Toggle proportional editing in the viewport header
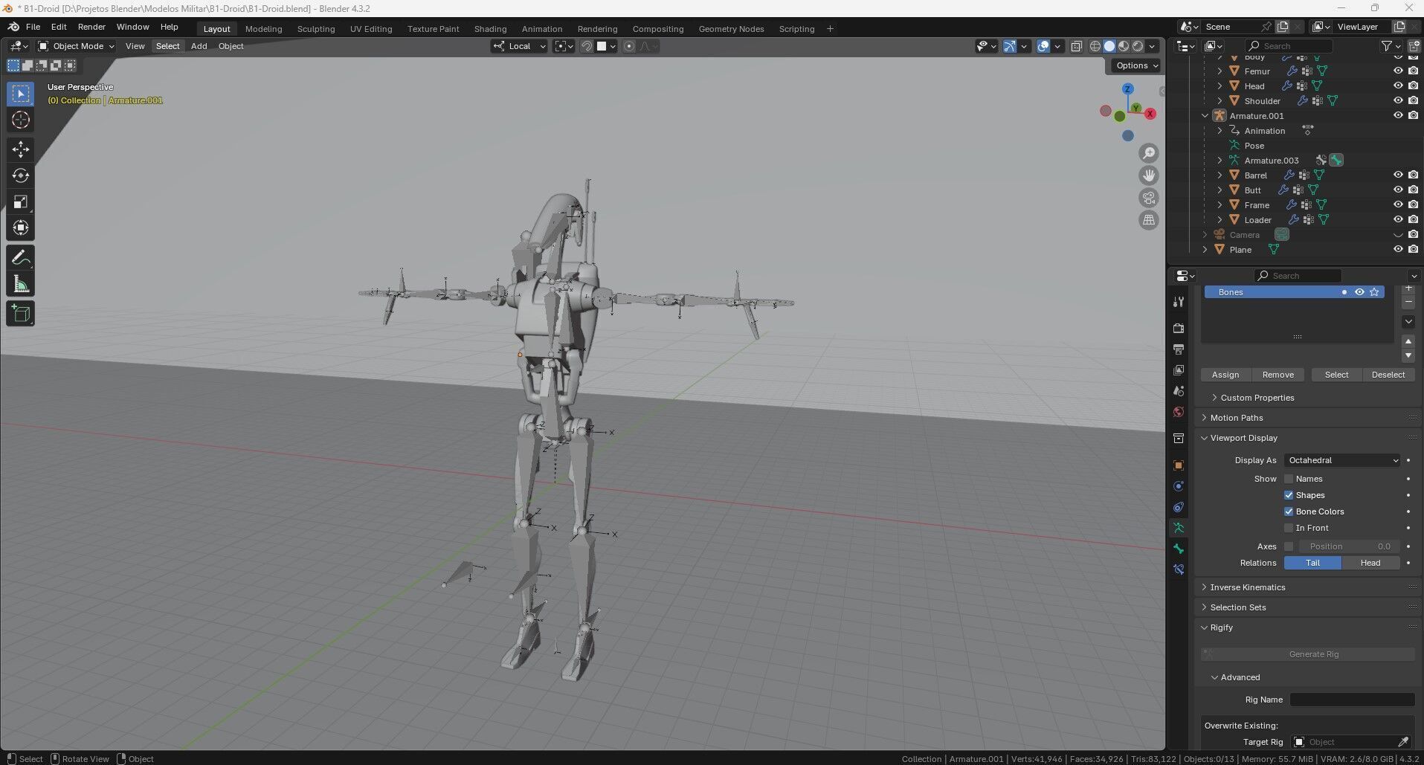This screenshot has height=765, width=1424. tap(629, 46)
